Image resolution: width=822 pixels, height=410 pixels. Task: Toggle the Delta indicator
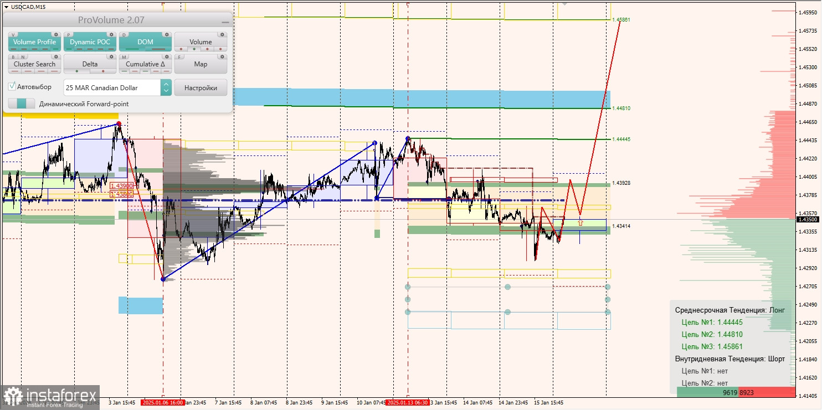(x=90, y=64)
